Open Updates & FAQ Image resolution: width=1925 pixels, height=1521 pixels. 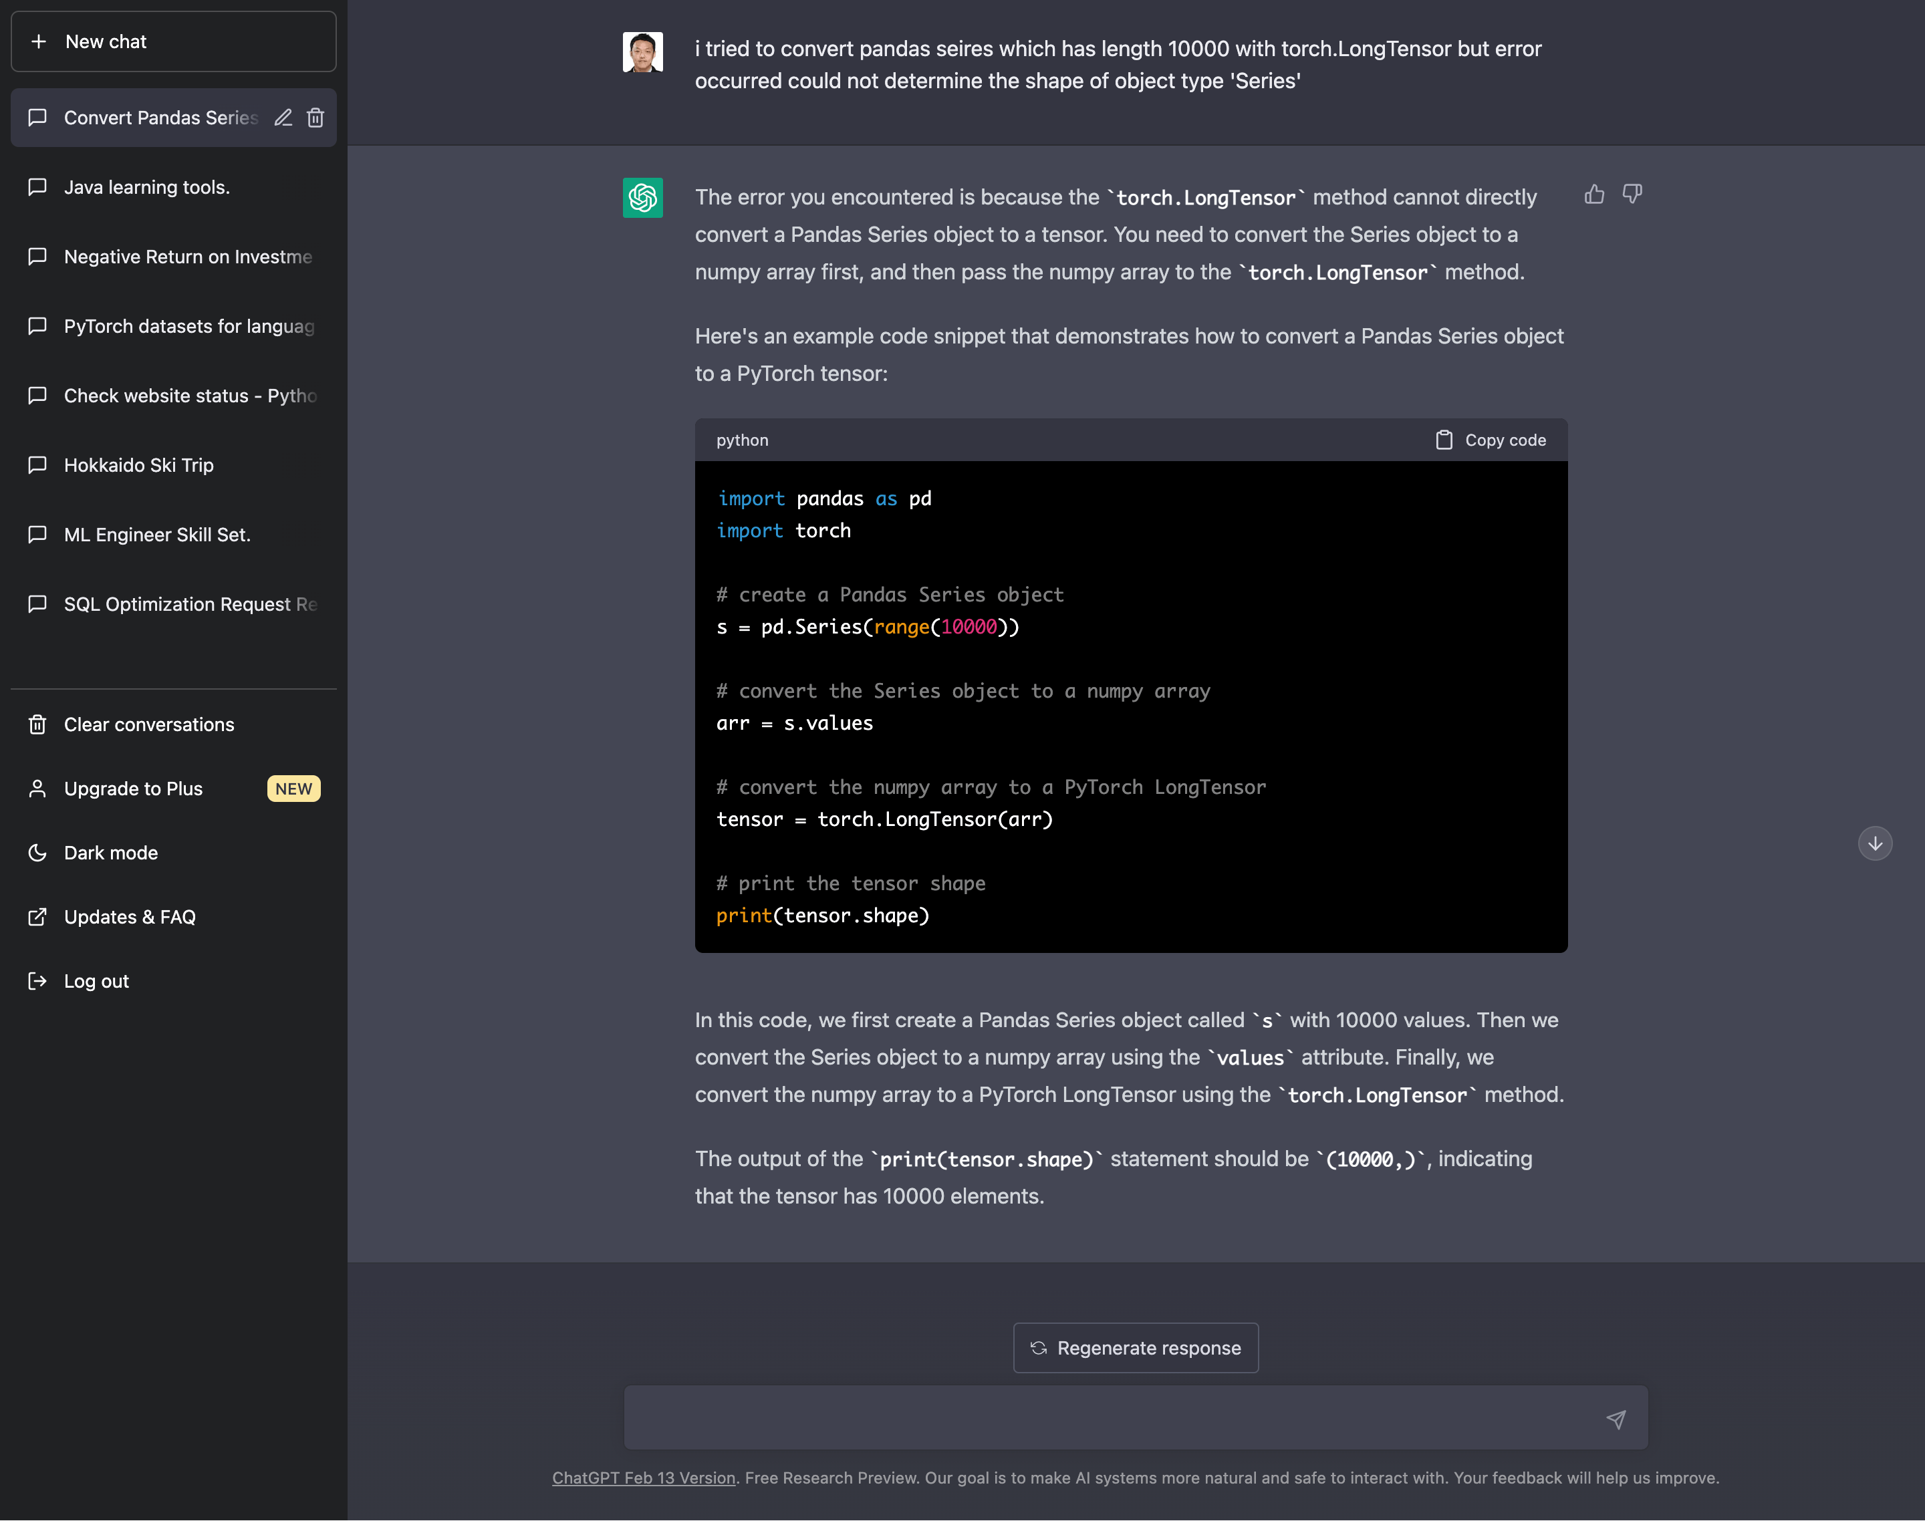click(173, 918)
